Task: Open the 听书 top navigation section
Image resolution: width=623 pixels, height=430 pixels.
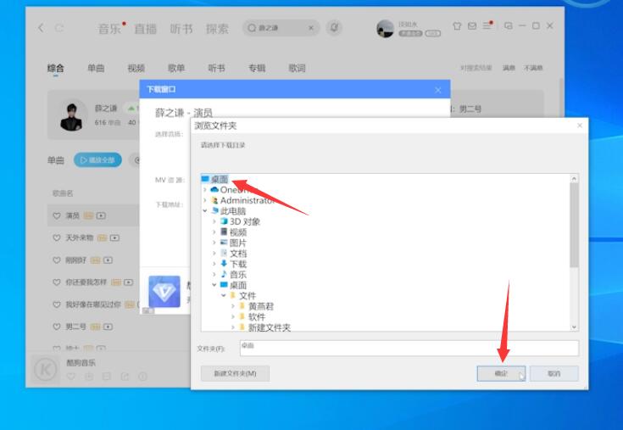Action: 181,29
